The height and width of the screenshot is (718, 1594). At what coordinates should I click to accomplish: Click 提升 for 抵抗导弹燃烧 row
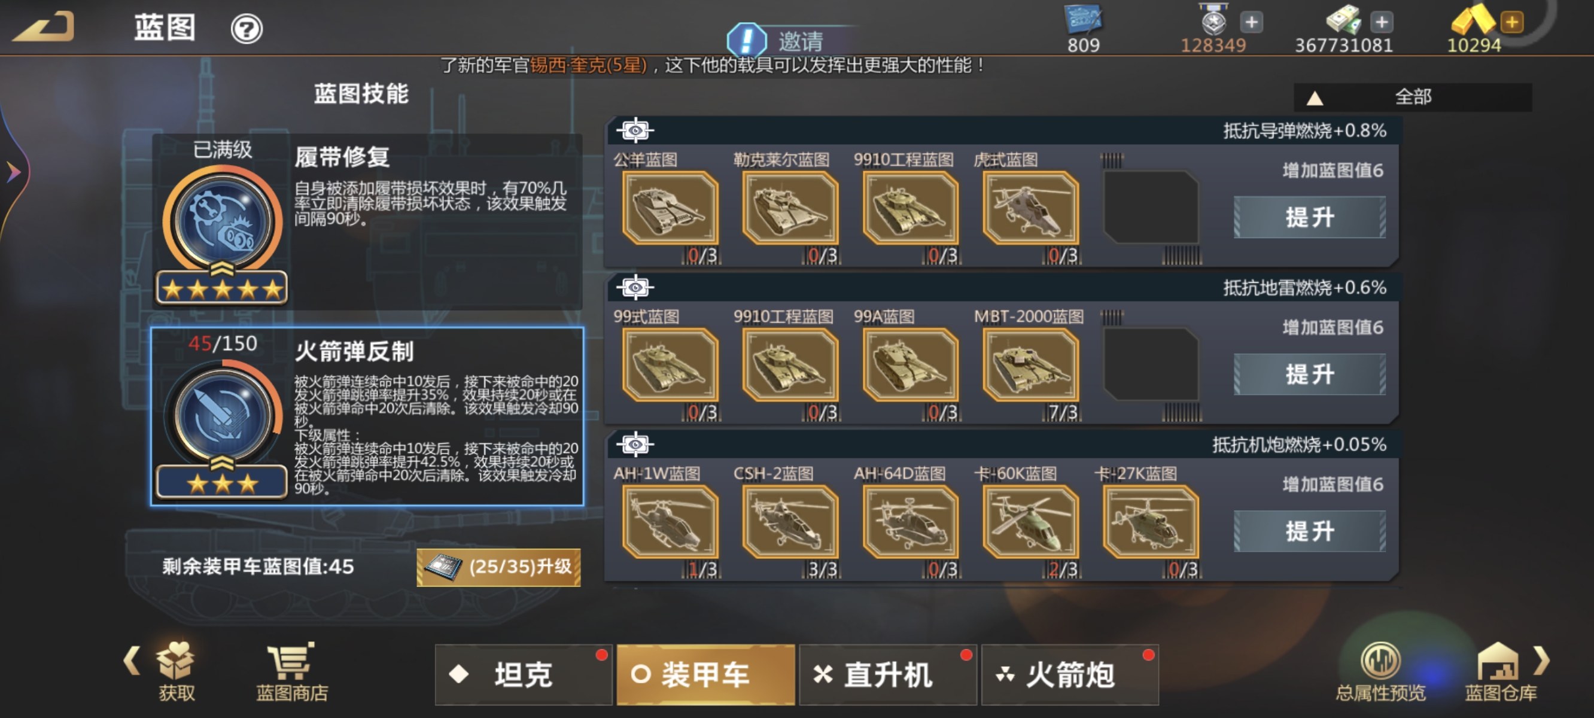(x=1309, y=217)
